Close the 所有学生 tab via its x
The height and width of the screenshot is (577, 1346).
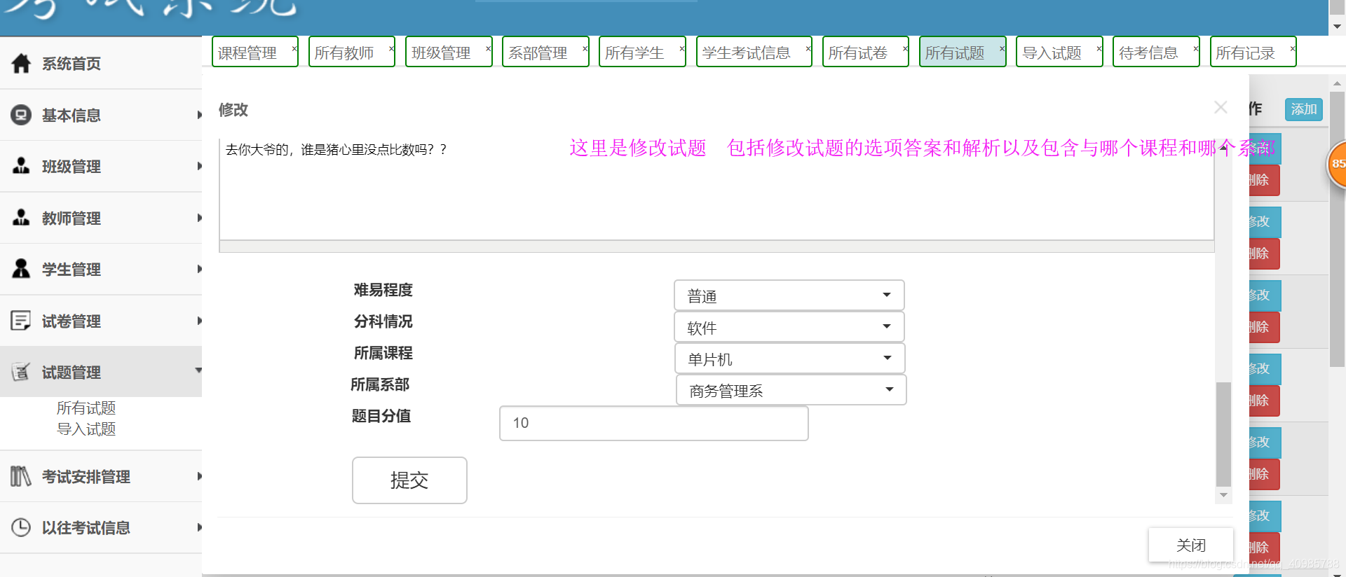coord(682,48)
